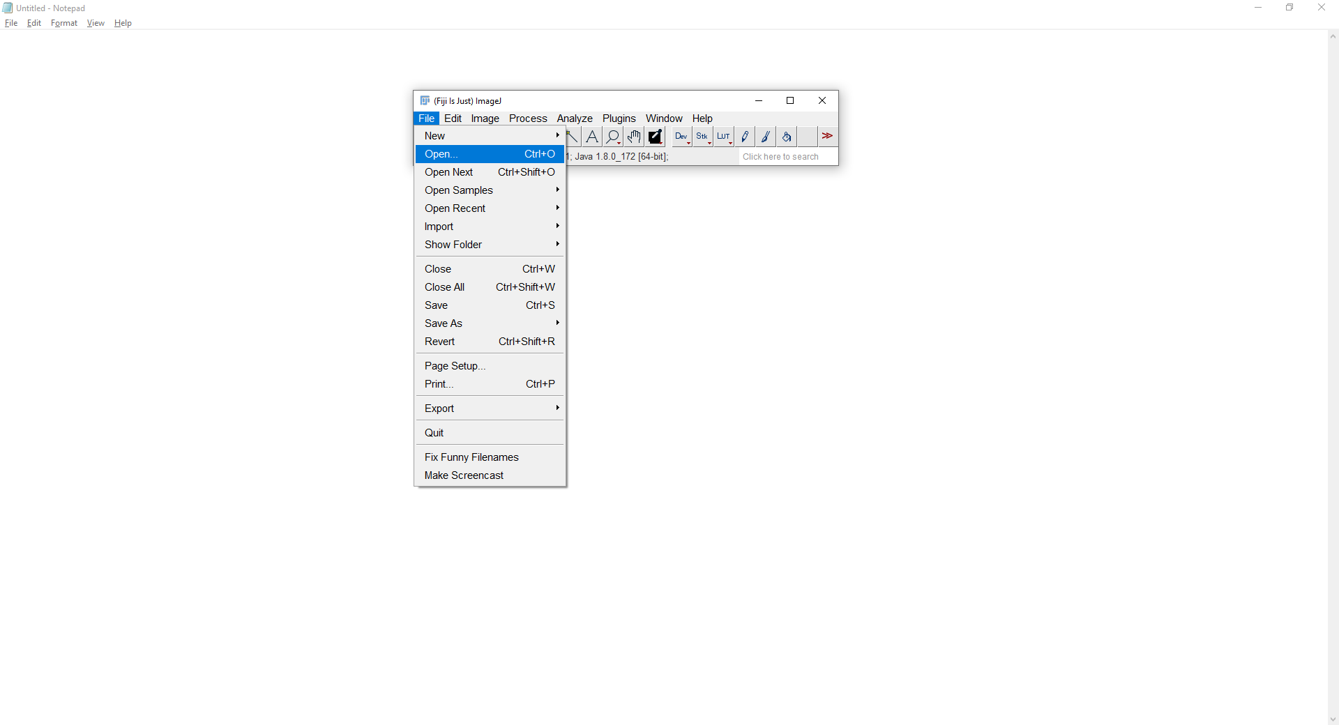Viewport: 1339px width, 725px height.
Task: Click the Fiji window title icon
Action: click(425, 100)
